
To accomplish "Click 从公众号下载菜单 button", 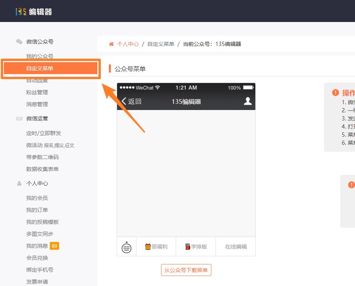I will (x=186, y=270).
